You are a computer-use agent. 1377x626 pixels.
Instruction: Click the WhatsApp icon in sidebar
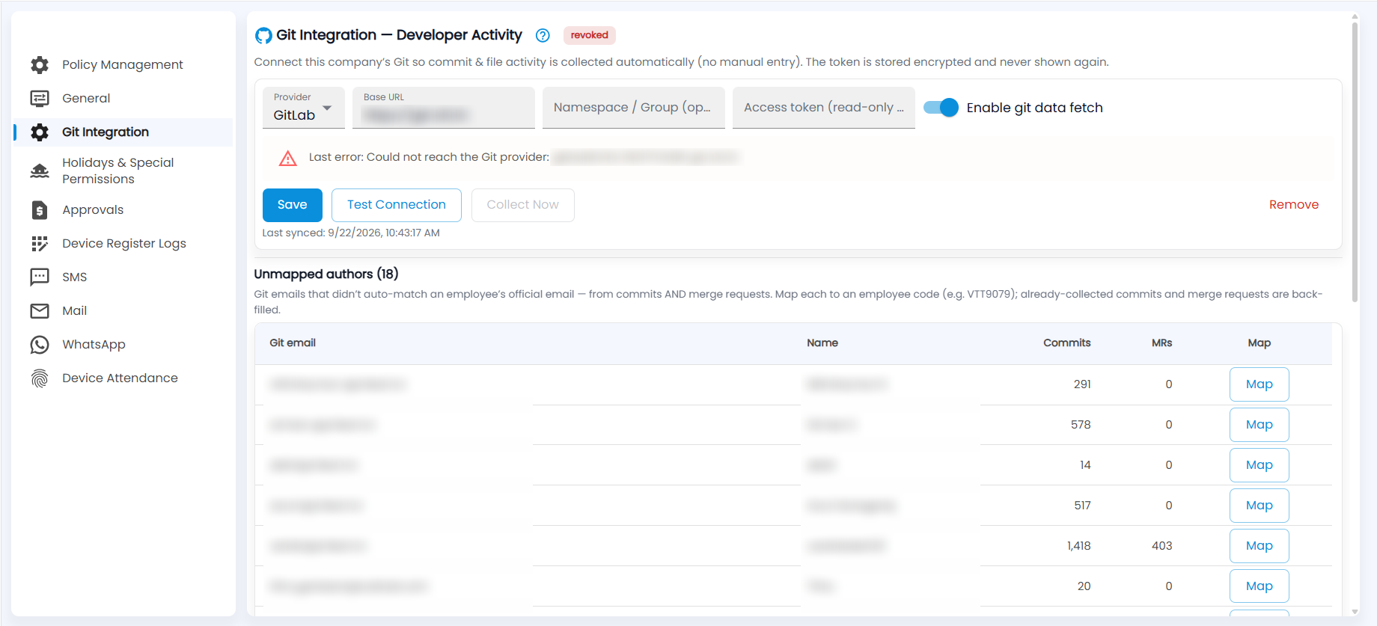[x=40, y=345]
